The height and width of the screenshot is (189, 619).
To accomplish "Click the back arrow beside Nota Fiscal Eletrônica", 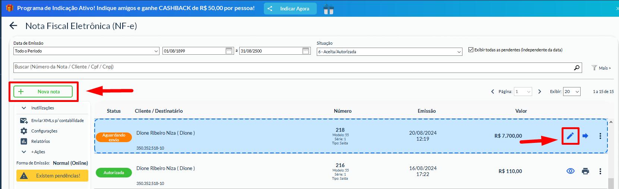I will tap(13, 26).
